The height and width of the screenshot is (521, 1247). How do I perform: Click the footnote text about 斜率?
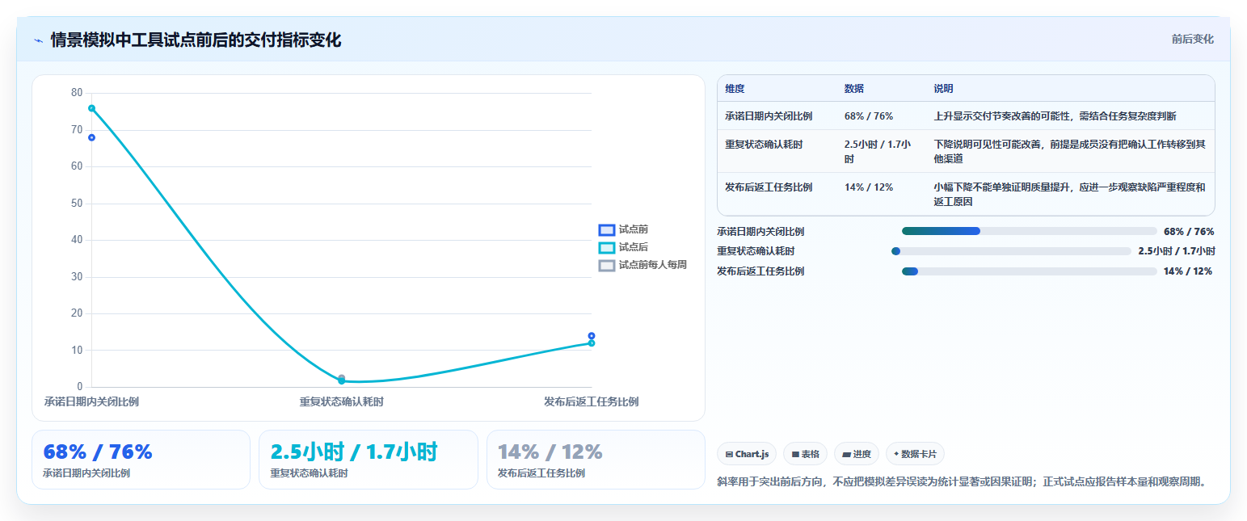962,482
